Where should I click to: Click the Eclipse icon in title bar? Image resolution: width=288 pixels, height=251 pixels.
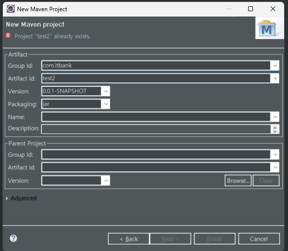pyautogui.click(x=11, y=9)
